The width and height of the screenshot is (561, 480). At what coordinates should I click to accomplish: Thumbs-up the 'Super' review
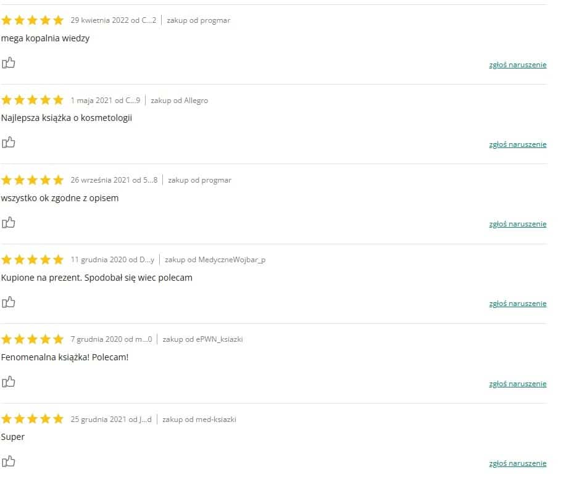9,461
